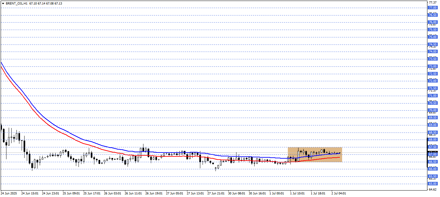This screenshot has width=440, height=197.
Task: Click the 69.00 price level label
Action: click(x=433, y=125)
